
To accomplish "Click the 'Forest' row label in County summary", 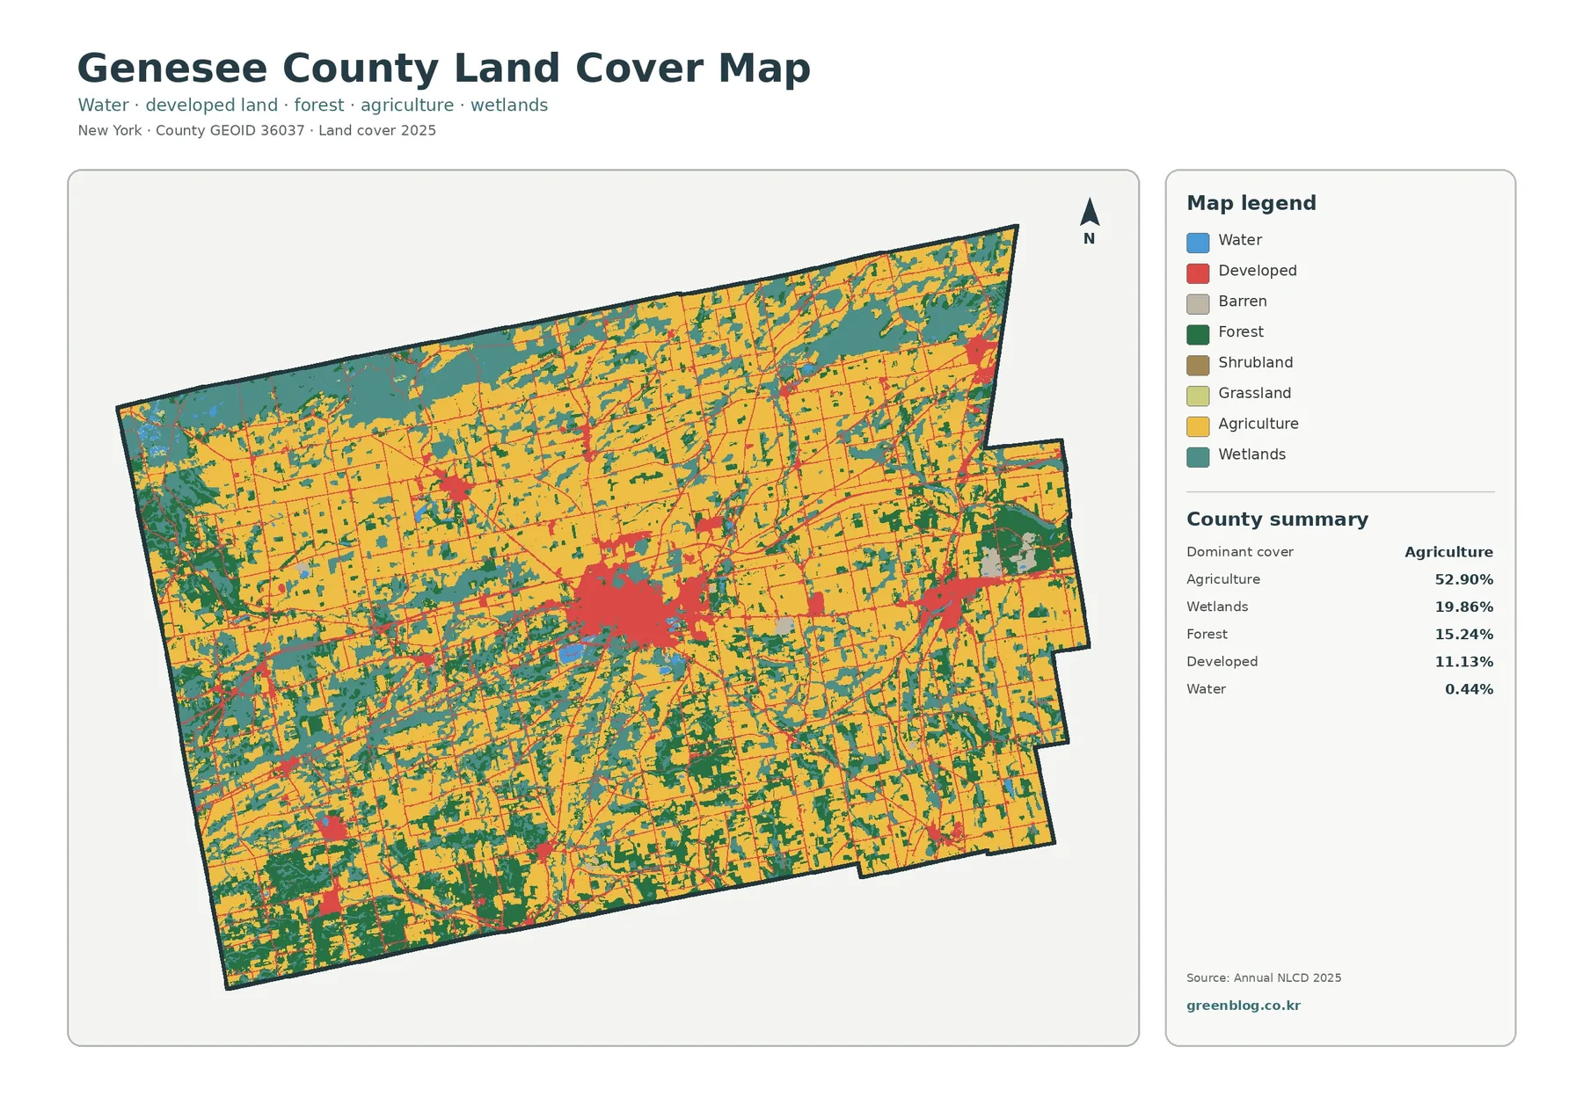I will pos(1207,634).
